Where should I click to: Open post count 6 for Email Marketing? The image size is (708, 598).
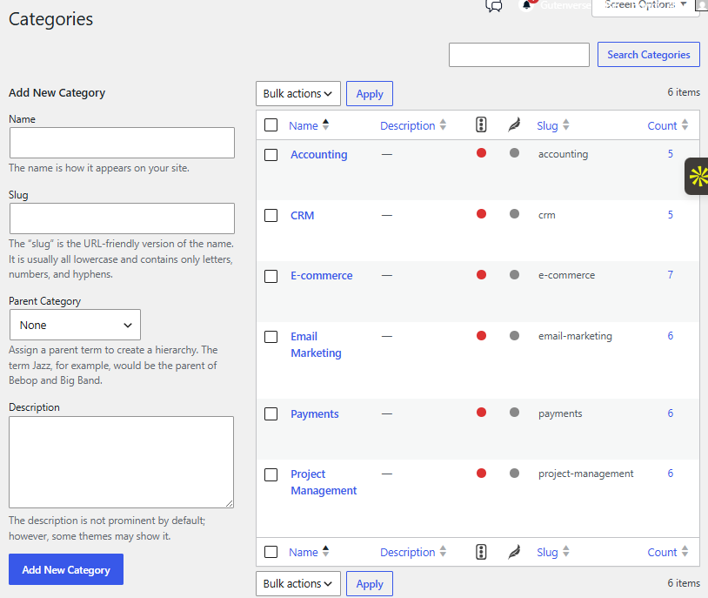coord(670,335)
